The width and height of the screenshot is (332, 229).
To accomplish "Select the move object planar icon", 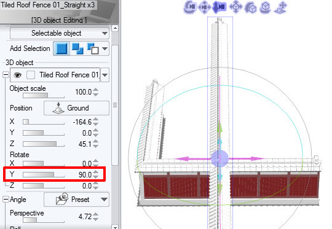I will coord(235,7).
